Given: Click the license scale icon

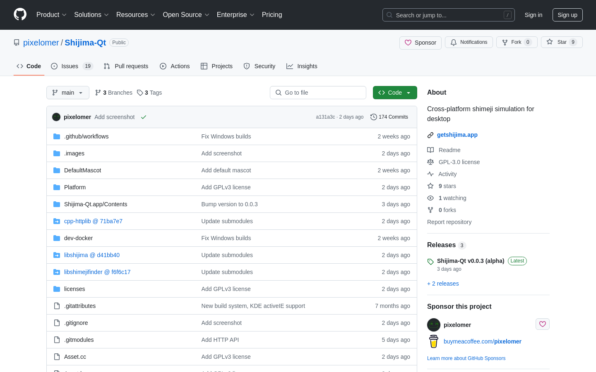Looking at the screenshot, I should click(x=430, y=162).
